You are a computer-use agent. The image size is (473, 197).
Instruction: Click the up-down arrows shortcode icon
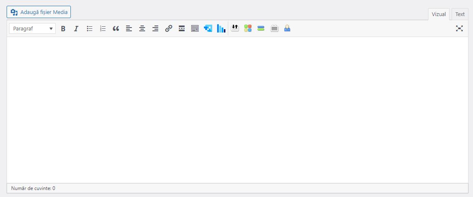[x=235, y=28]
